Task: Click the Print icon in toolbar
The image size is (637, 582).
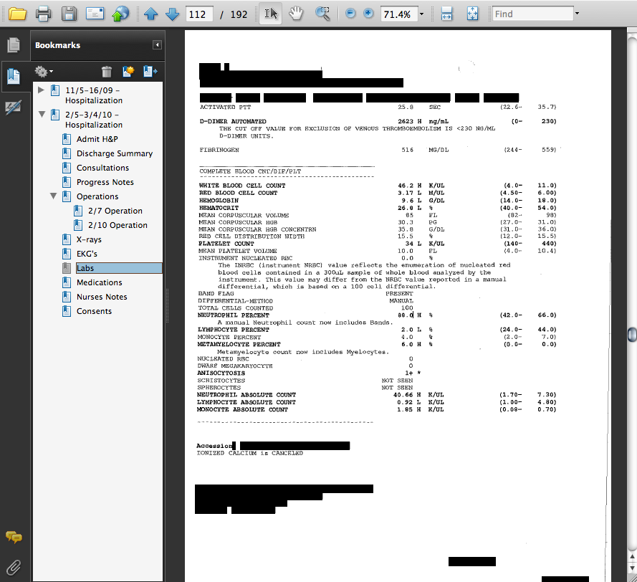Action: [x=43, y=14]
